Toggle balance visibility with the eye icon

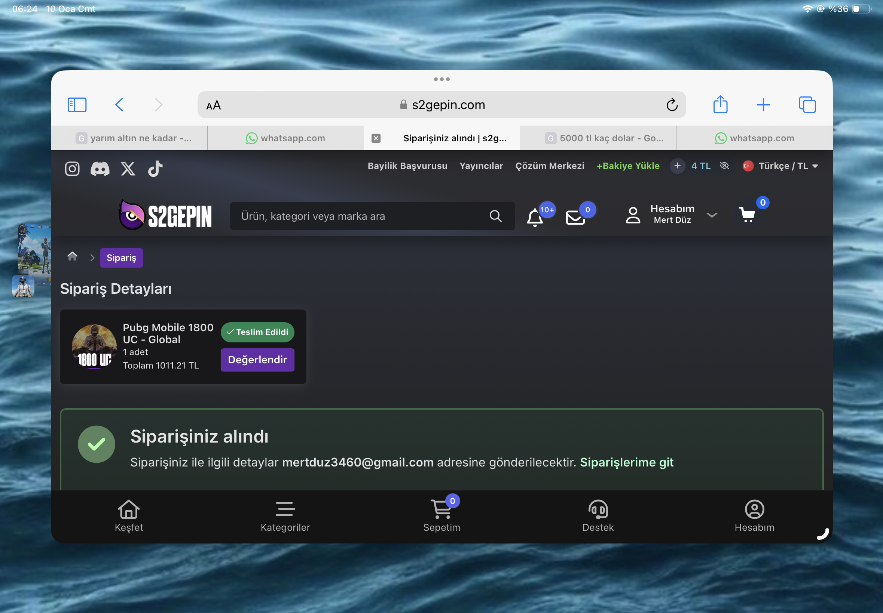click(x=724, y=166)
